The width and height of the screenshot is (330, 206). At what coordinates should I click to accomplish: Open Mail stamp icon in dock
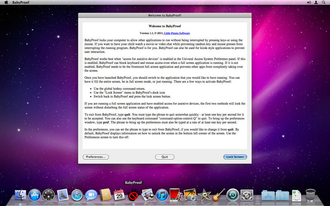[63, 194]
